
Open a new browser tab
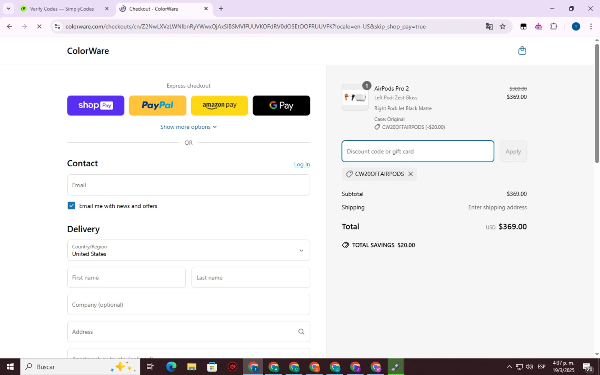(x=221, y=8)
